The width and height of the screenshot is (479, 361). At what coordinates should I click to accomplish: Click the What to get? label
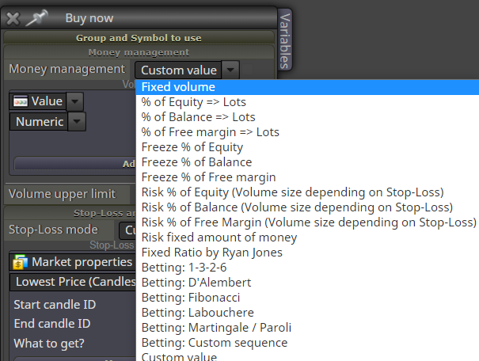click(x=49, y=344)
